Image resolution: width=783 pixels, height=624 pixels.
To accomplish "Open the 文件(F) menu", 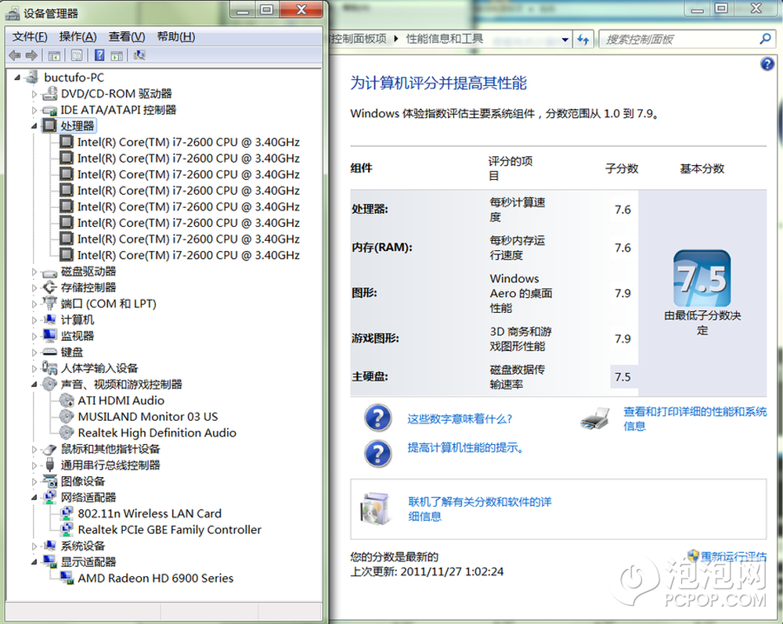I will (x=30, y=37).
